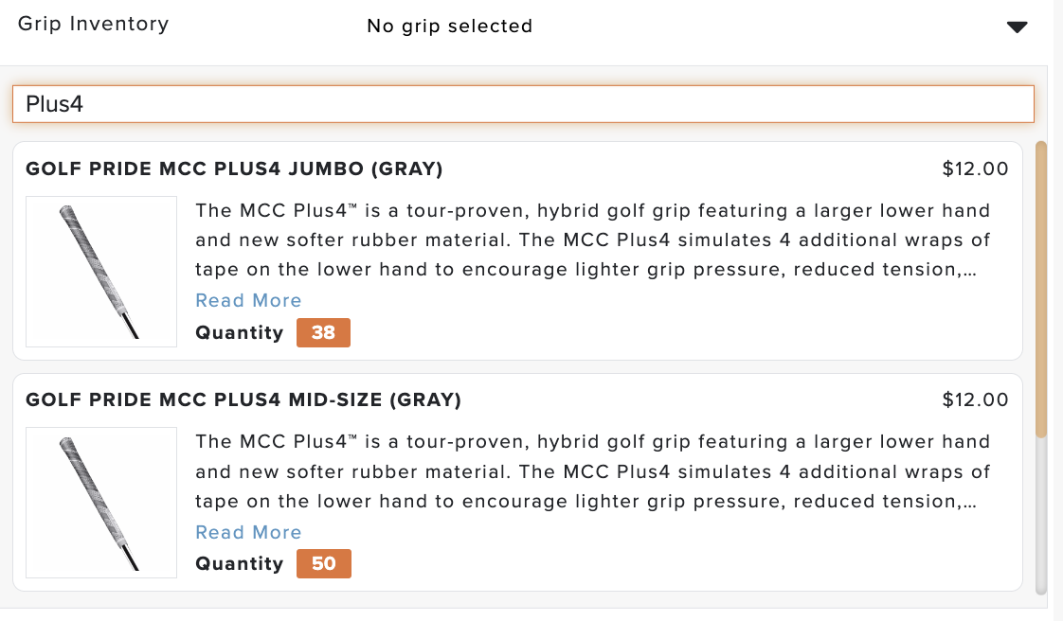Click the Quantity label of Mid-Size grip
Image resolution: width=1063 pixels, height=621 pixels.
point(240,563)
